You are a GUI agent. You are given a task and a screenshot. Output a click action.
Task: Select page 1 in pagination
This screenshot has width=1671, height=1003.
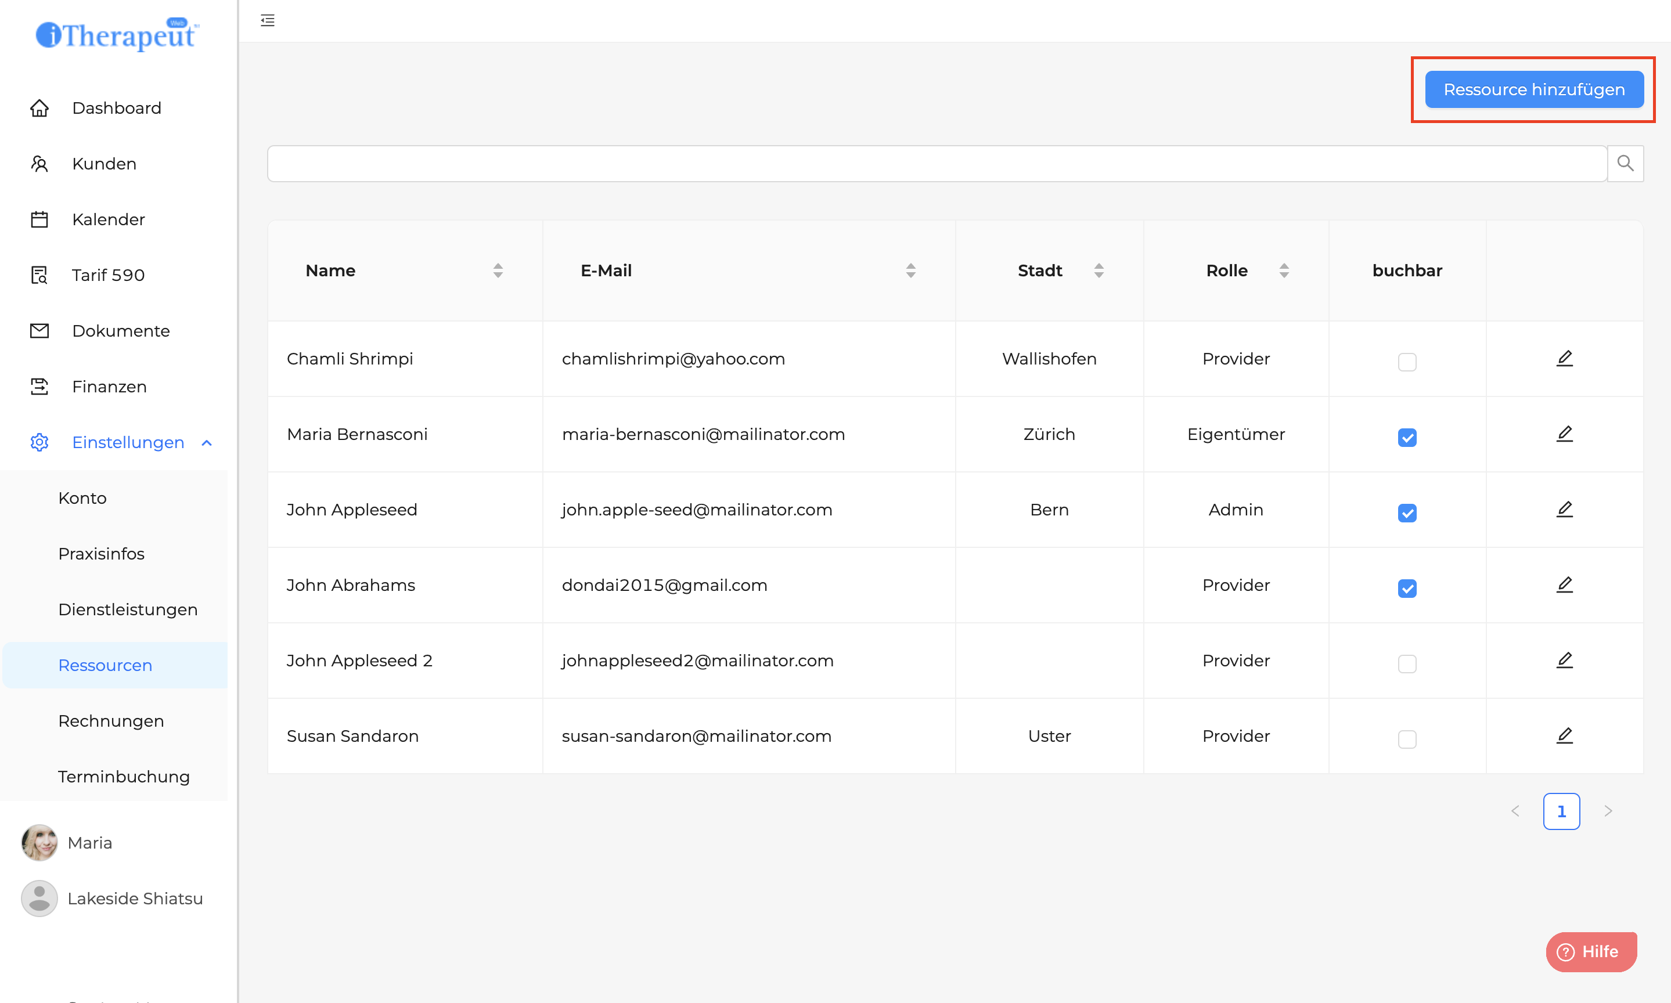[x=1561, y=811]
